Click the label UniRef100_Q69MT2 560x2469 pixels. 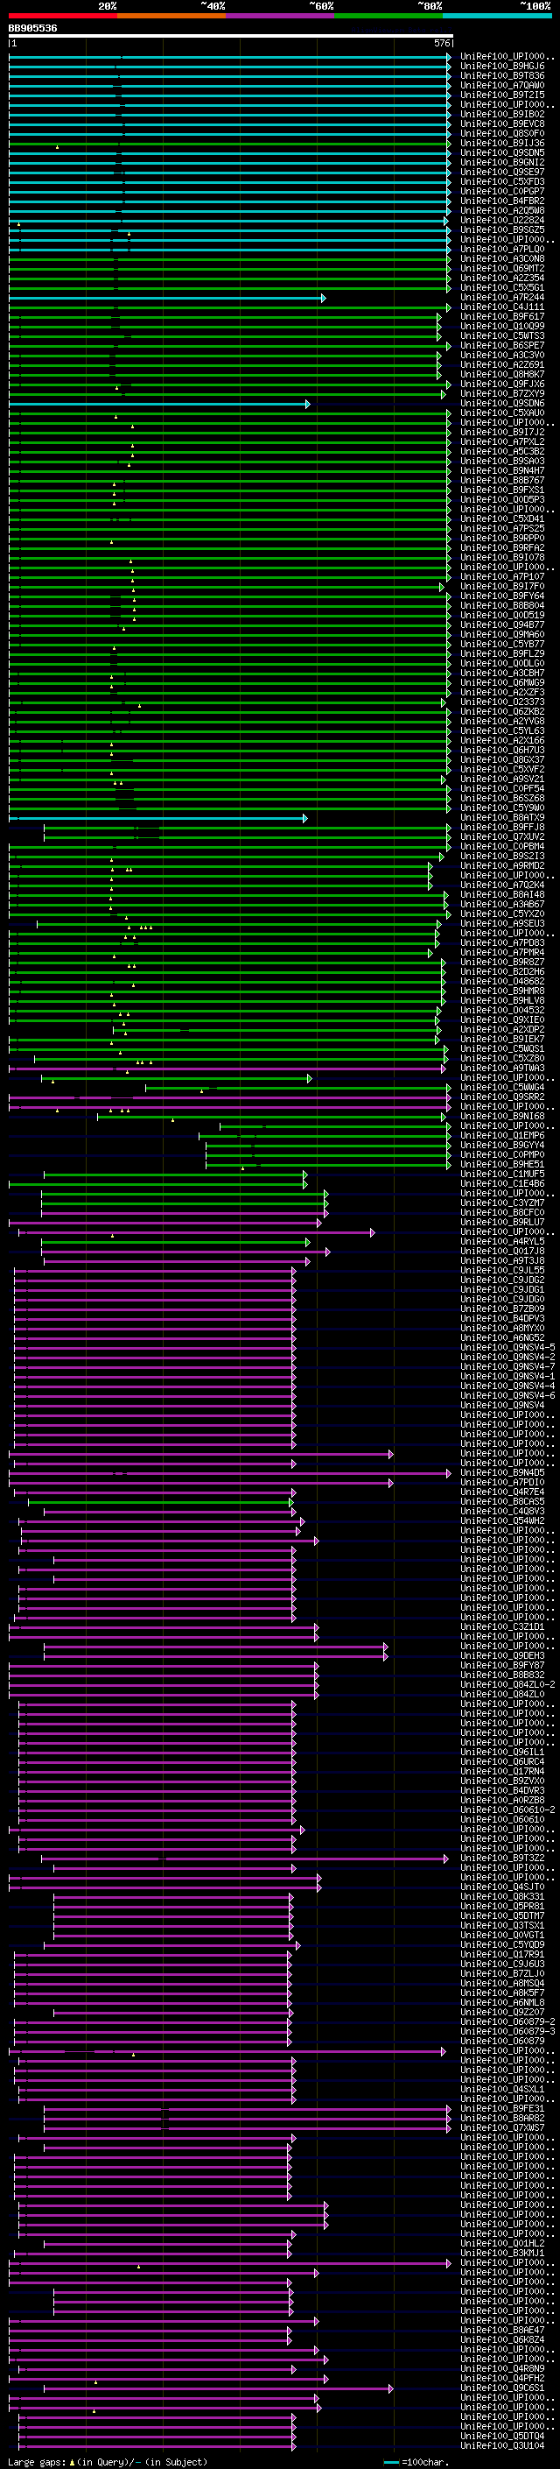(x=502, y=268)
